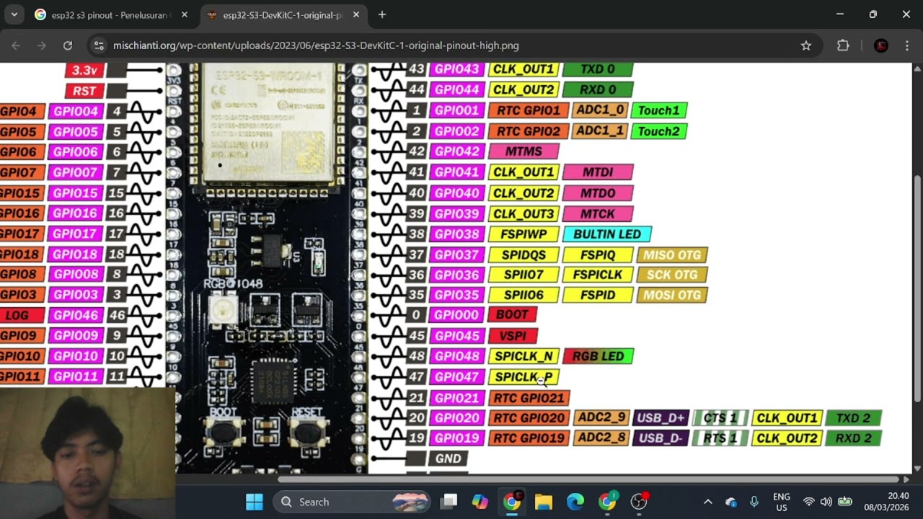Open the OneDrive cloud tray icon
The image size is (923, 519).
coord(731,502)
